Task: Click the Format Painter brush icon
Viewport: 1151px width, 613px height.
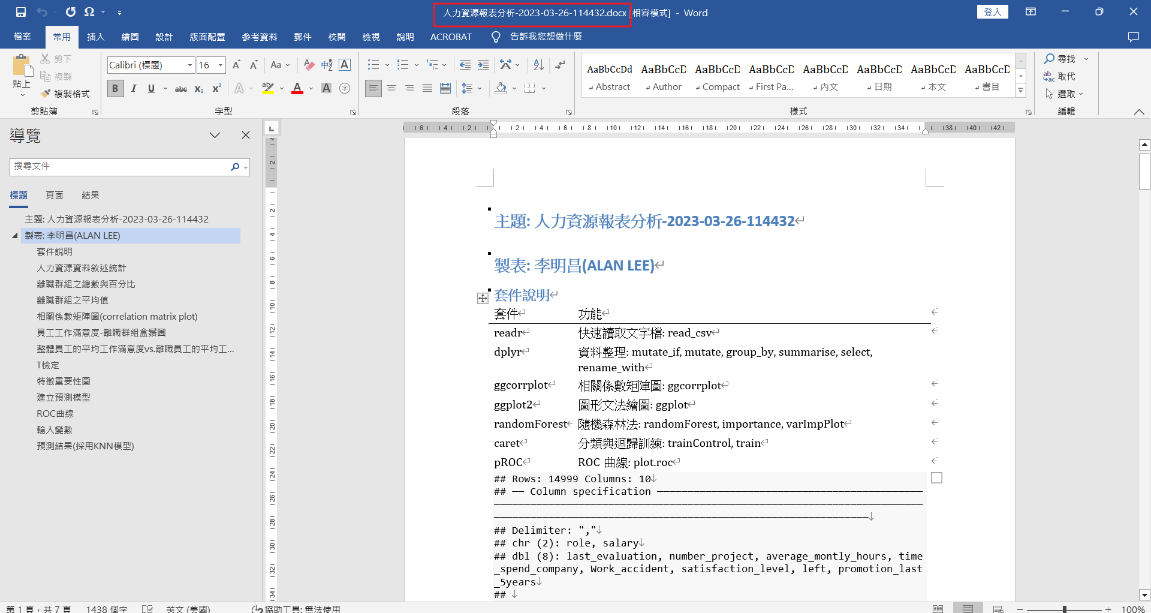Action: click(46, 94)
